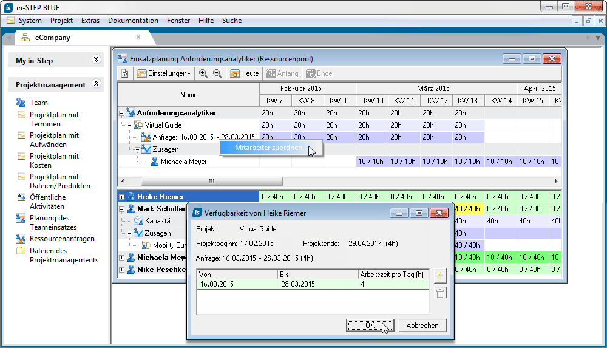Expand the My in-Step panel
This screenshot has width=607, height=348.
pos(96,60)
